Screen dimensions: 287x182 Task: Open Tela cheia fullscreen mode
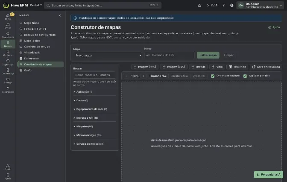point(237,67)
